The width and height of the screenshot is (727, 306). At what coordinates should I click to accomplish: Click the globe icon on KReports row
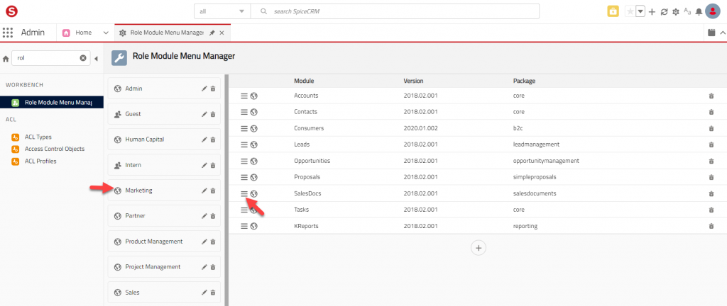253,226
